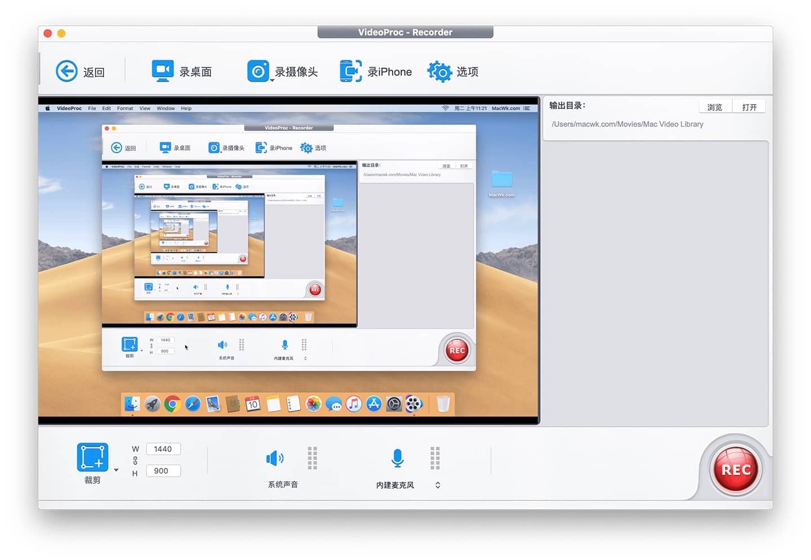
Task: Click Wi-Fi icon in the previewed menu bar
Action: [x=445, y=108]
